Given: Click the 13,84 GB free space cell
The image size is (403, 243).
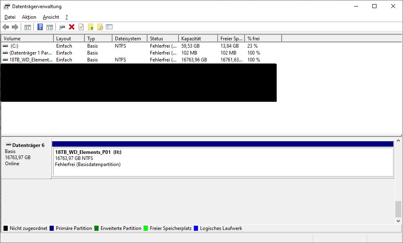Looking at the screenshot, I should 229,46.
